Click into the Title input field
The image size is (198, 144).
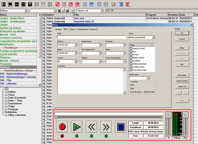click(x=92, y=37)
